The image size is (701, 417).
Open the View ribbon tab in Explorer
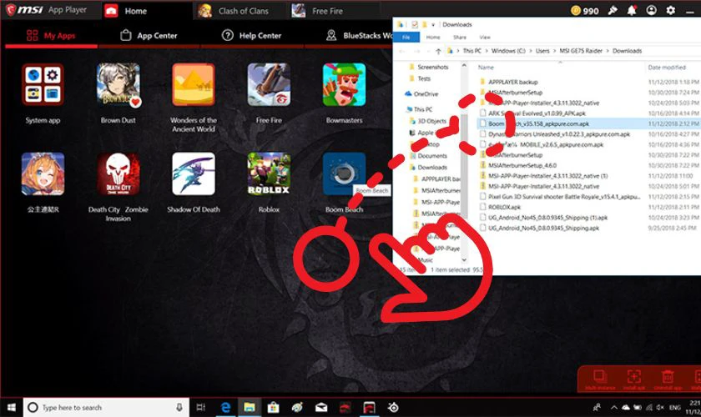tap(485, 37)
